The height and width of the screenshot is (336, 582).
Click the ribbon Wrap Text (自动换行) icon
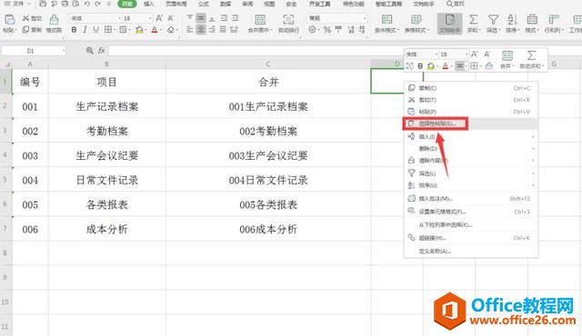pyautogui.click(x=288, y=20)
